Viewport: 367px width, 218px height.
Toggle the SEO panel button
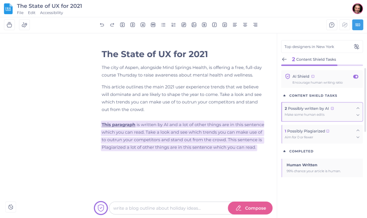(357, 25)
